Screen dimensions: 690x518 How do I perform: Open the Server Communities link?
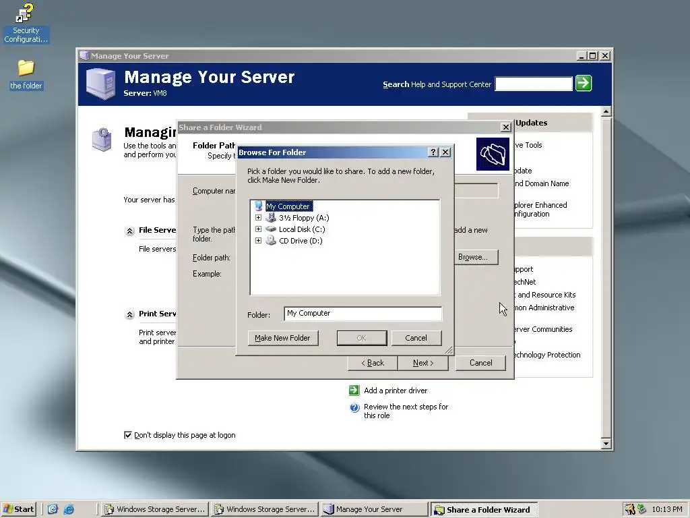[x=544, y=329]
